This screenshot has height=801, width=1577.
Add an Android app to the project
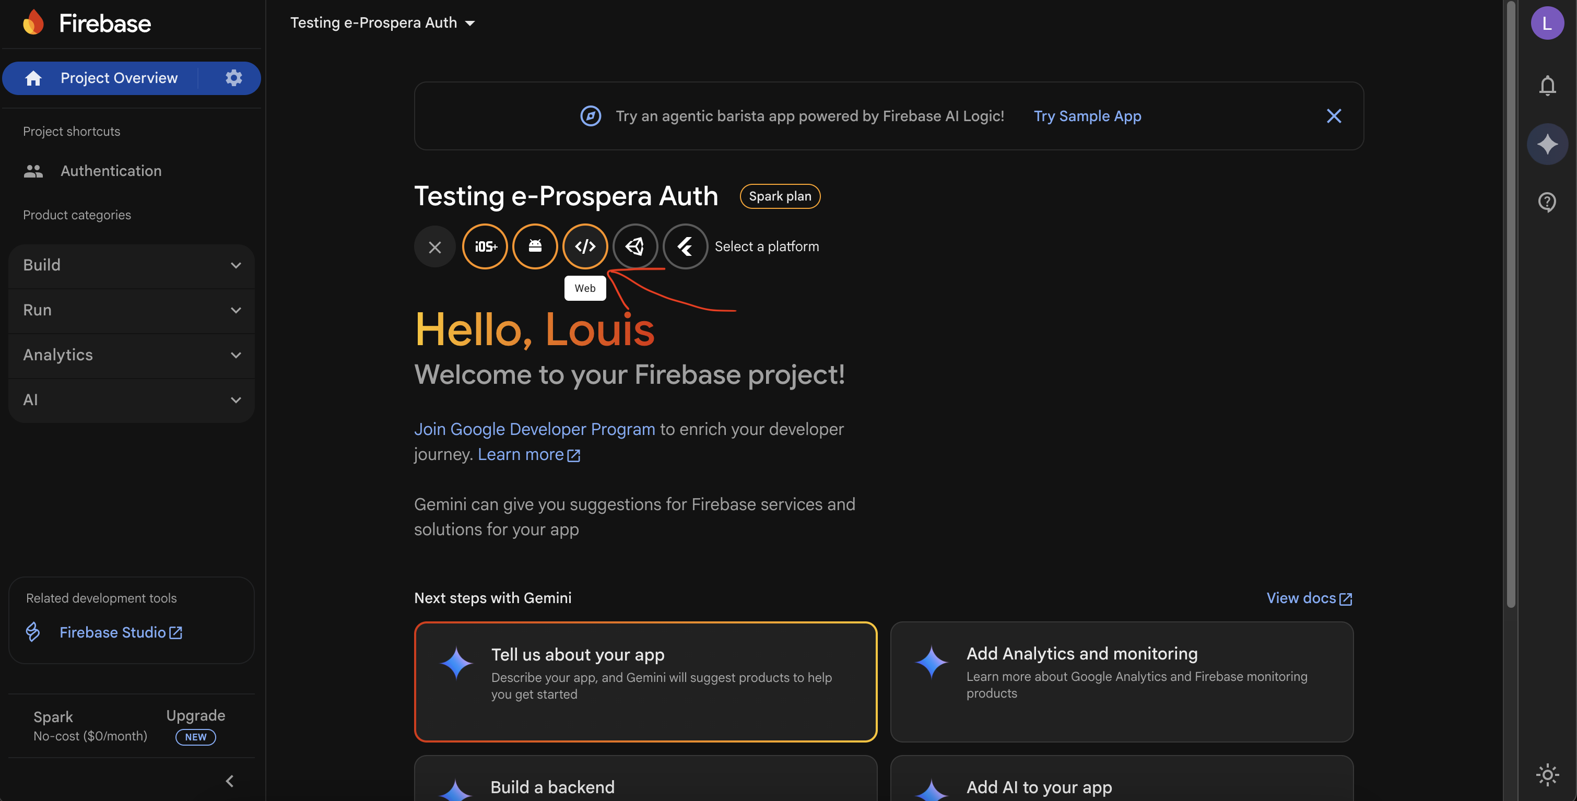535,246
